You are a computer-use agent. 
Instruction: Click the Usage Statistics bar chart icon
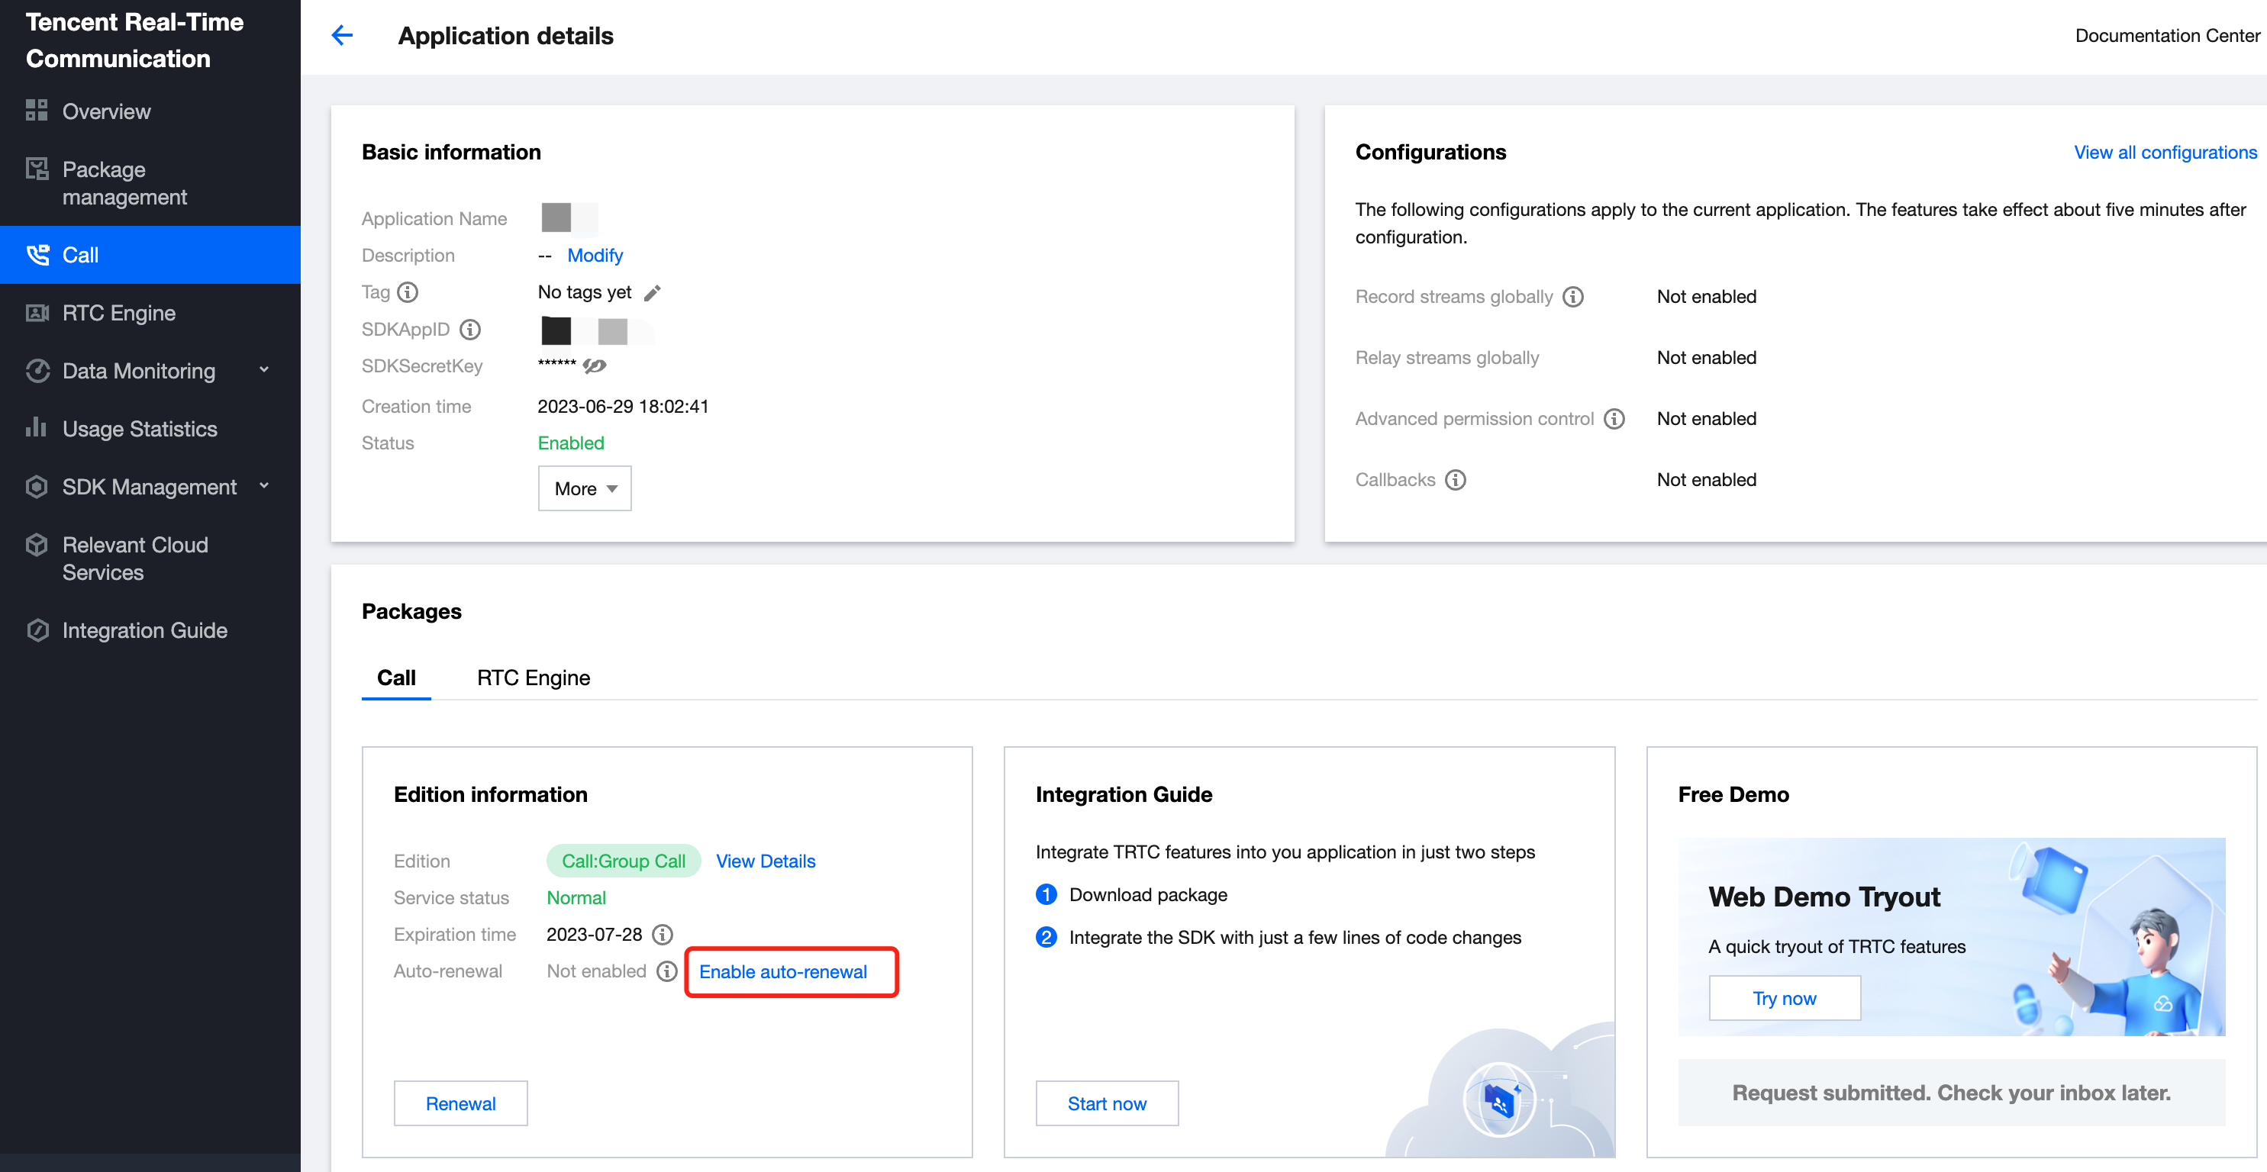37,429
